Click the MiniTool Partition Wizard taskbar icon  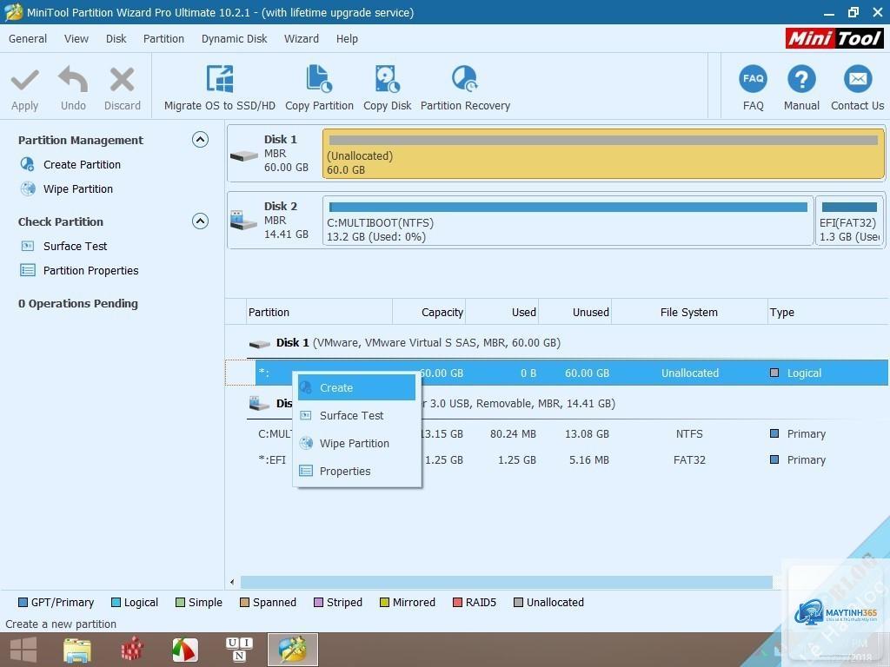(x=292, y=650)
